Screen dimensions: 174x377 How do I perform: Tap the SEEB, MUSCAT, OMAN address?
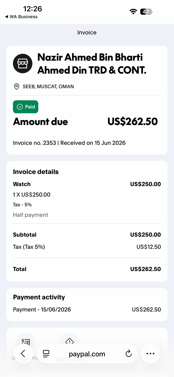tap(48, 86)
